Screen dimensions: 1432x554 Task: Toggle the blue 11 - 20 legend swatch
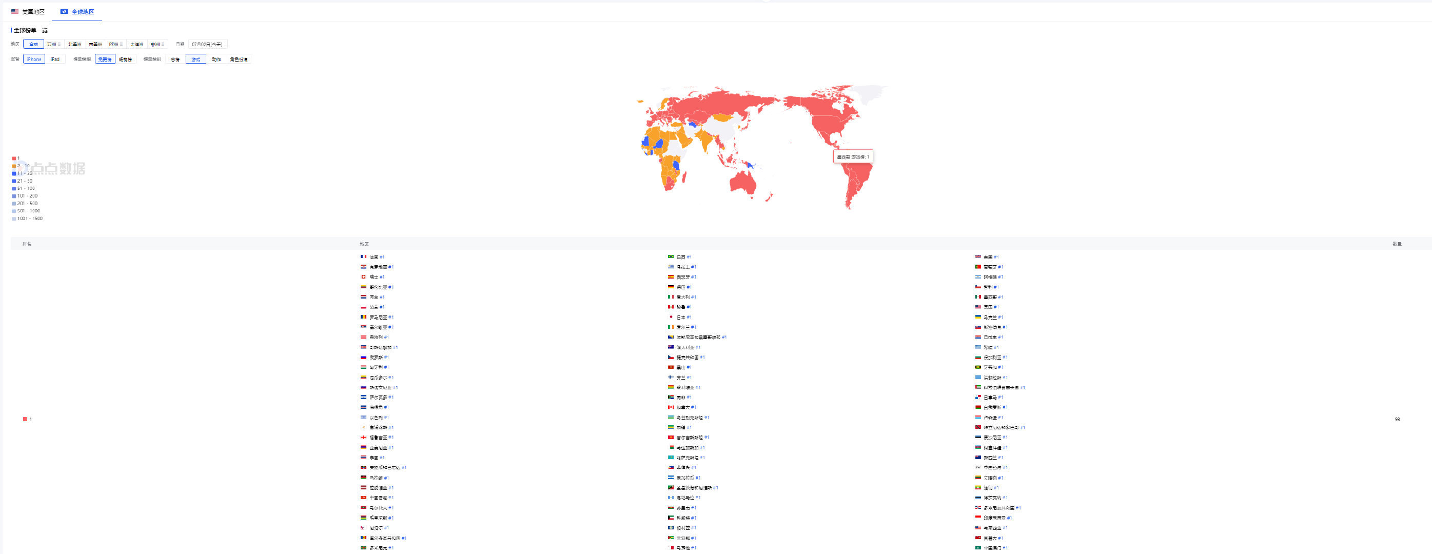pyautogui.click(x=14, y=173)
